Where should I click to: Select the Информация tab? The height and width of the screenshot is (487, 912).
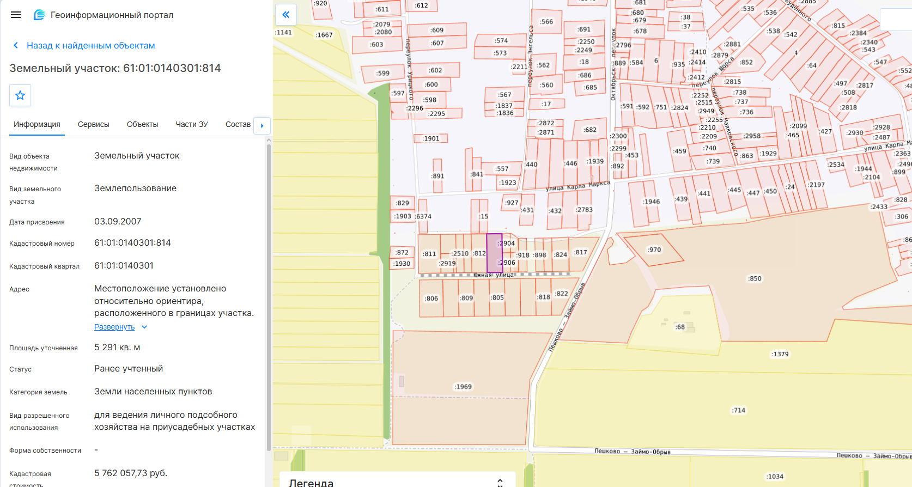coord(37,124)
